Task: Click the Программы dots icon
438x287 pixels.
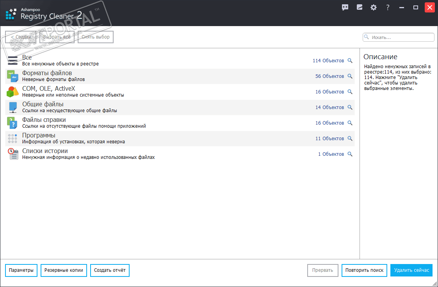Action: [x=12, y=139]
